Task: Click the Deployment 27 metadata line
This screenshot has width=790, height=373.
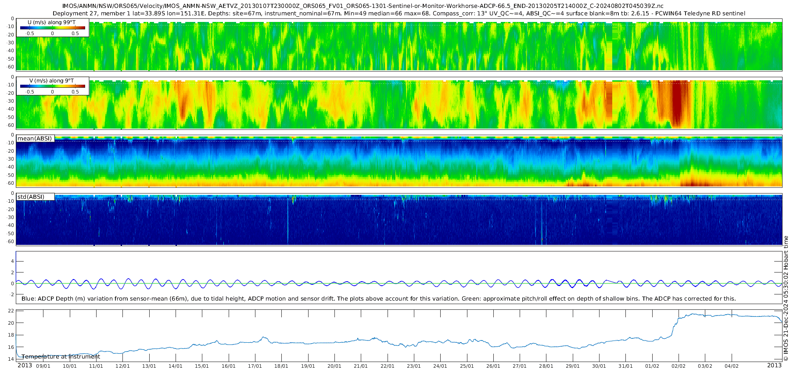Action: pos(399,14)
